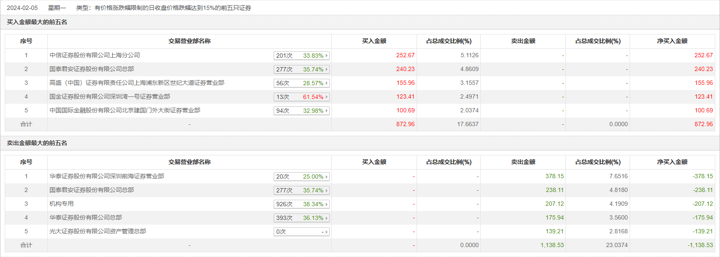Click the 买入金额最大的前五名 section title
Image resolution: width=720 pixels, height=257 pixels.
pyautogui.click(x=37, y=22)
